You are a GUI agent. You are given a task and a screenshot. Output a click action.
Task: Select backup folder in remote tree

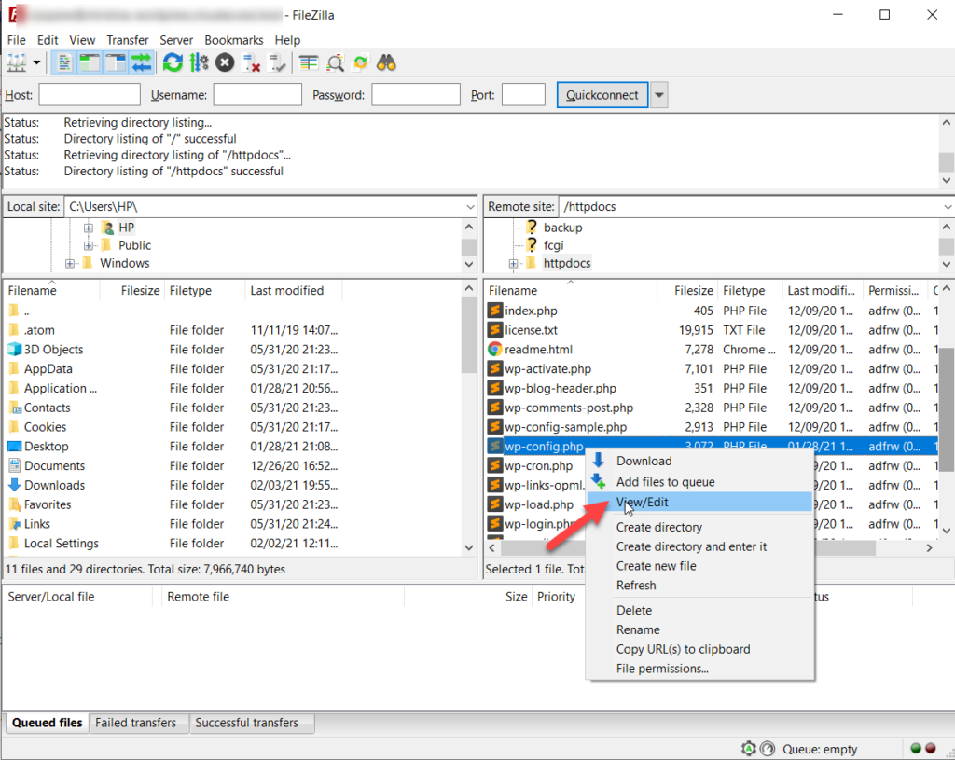pyautogui.click(x=562, y=228)
